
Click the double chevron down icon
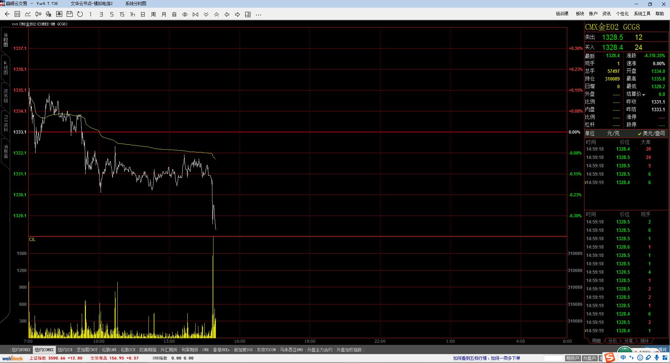tap(206, 14)
